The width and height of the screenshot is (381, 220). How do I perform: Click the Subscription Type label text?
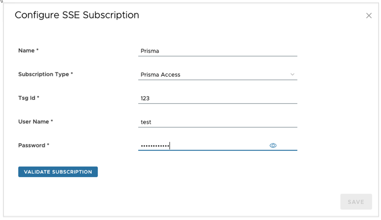[x=44, y=74]
